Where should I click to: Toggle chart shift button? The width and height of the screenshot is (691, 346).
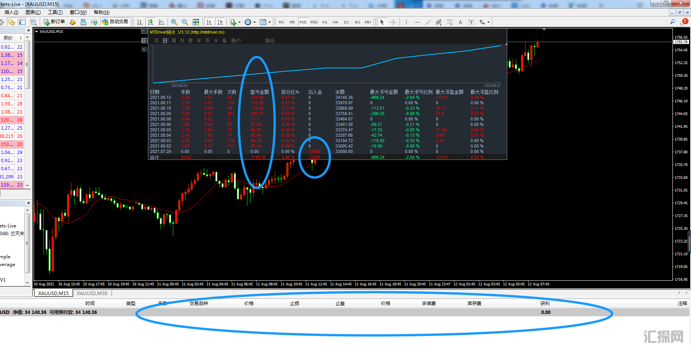click(220, 22)
